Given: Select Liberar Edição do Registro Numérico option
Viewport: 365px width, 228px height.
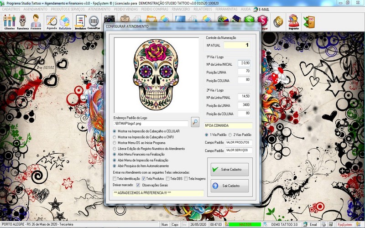Looking at the screenshot, I should (115, 149).
